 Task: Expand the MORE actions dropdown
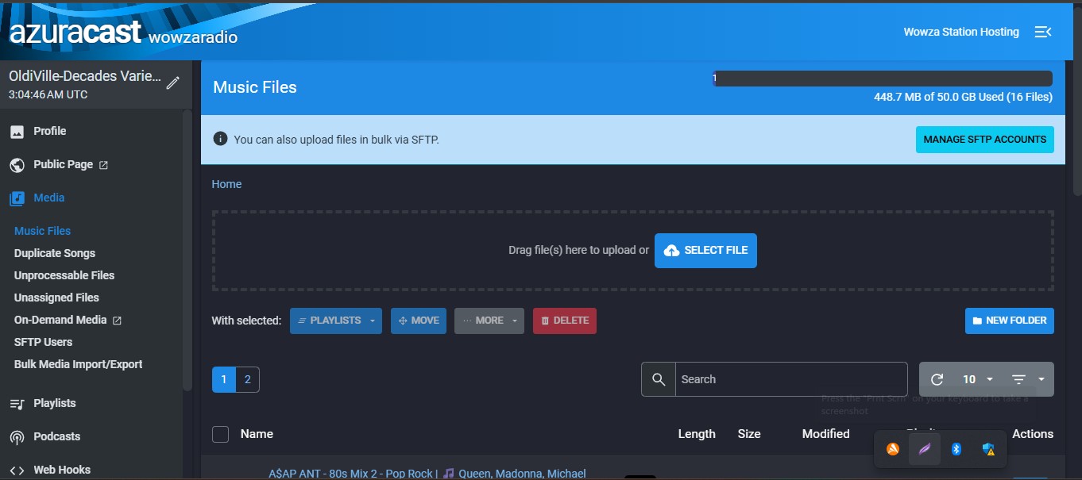pos(489,321)
